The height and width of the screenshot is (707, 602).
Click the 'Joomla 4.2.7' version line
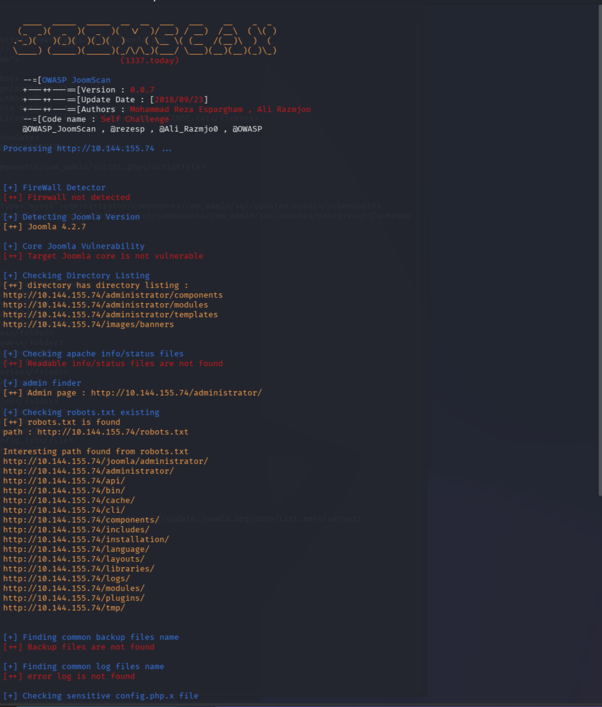point(44,226)
